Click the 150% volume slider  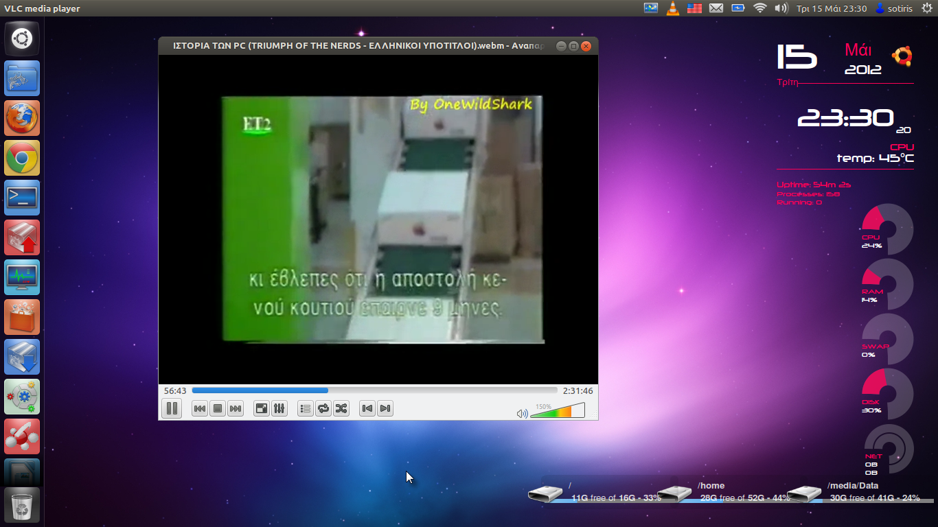pyautogui.click(x=557, y=412)
